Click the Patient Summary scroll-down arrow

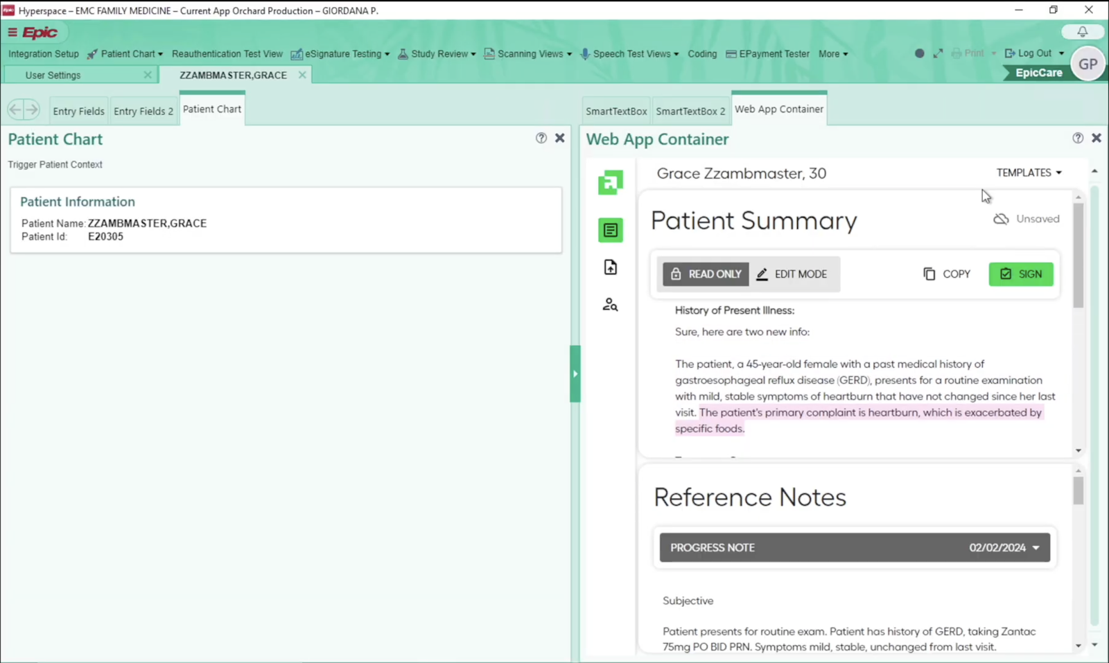coord(1078,451)
